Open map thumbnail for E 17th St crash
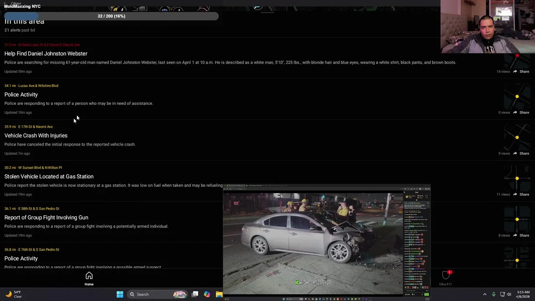This screenshot has width=535, height=301. 517,138
